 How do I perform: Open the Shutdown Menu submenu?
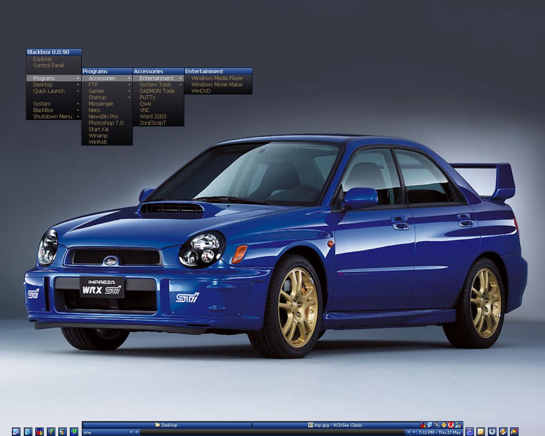(54, 117)
